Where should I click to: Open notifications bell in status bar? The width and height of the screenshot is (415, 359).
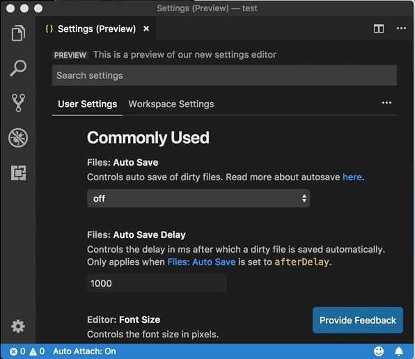click(x=399, y=351)
